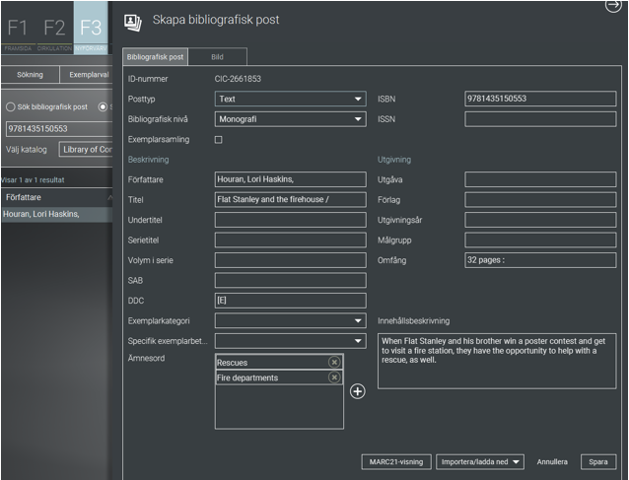Click the Titel input field
Viewport: 629px width, 480px height.
291,200
